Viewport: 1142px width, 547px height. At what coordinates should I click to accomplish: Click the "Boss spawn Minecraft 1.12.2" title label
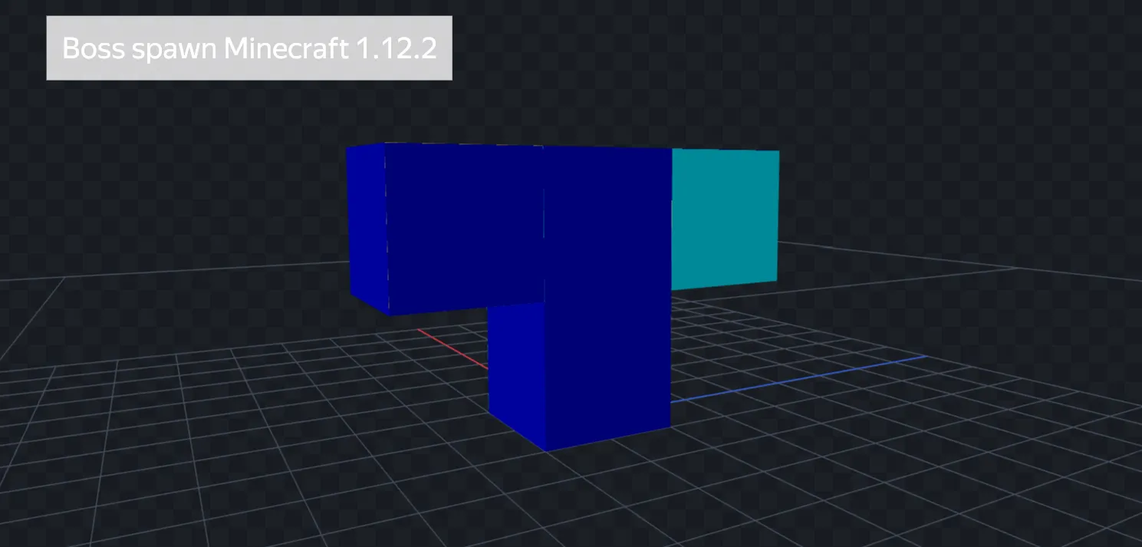coord(249,48)
